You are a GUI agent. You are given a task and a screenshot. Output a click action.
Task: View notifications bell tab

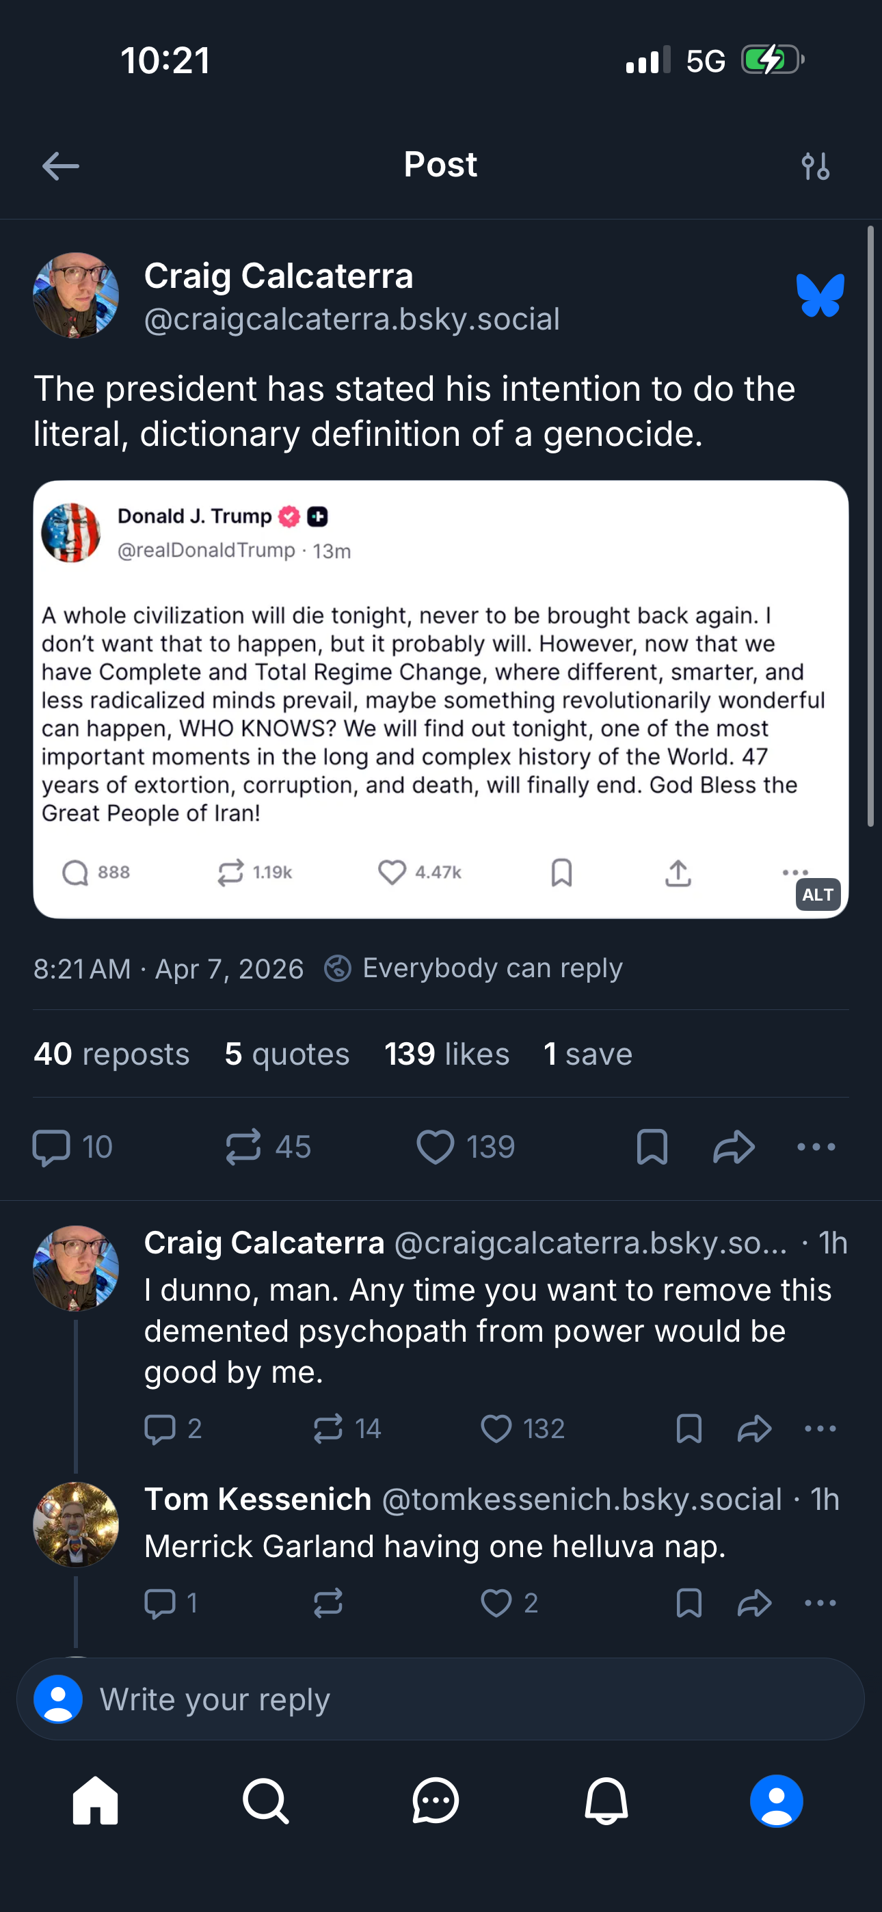tap(606, 1801)
